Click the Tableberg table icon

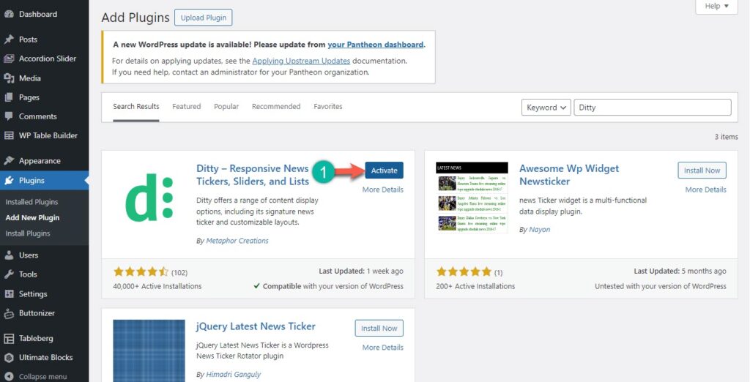(9, 338)
